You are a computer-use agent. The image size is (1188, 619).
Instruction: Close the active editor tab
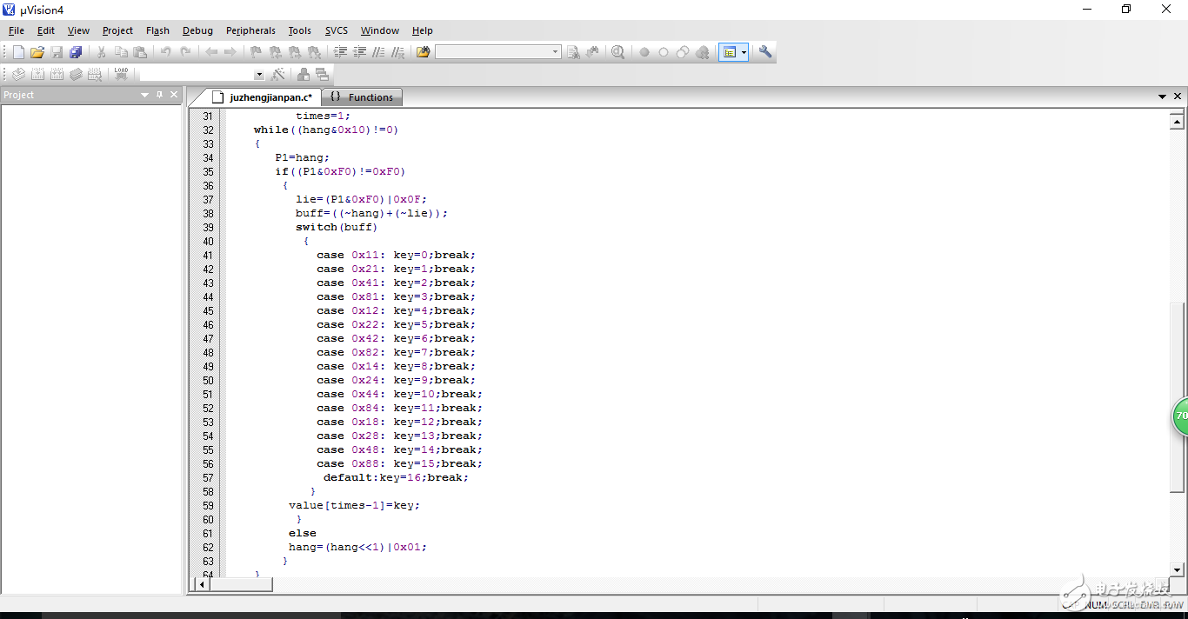(1178, 97)
